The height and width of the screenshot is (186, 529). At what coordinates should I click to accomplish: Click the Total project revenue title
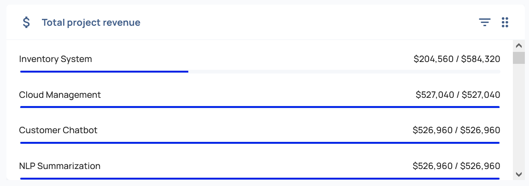[x=91, y=23]
